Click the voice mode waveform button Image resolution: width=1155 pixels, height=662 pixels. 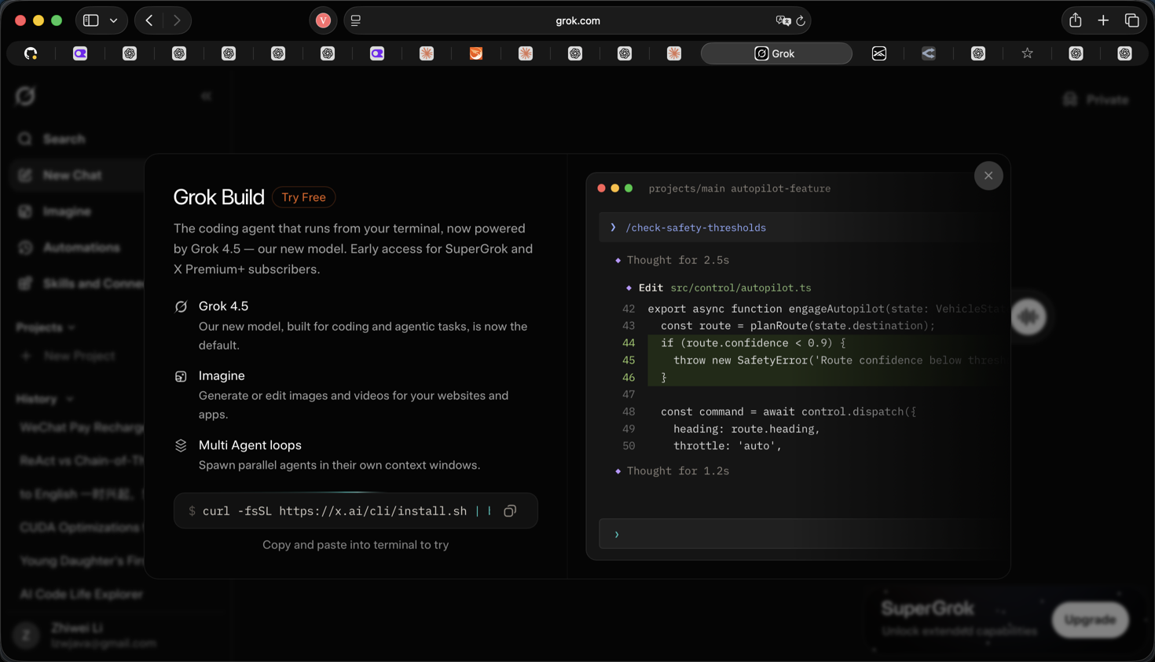click(x=1028, y=317)
